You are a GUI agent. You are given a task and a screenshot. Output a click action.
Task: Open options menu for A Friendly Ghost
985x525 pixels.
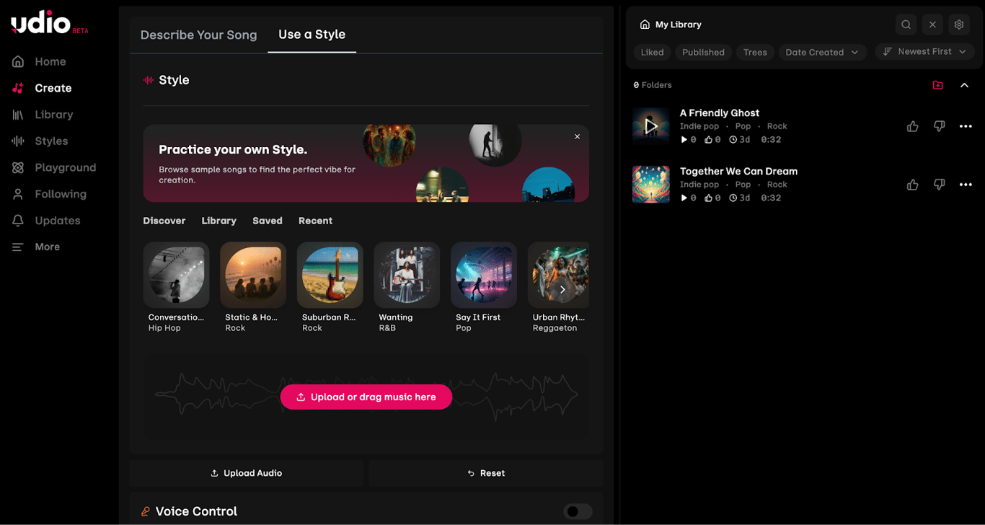pos(966,125)
